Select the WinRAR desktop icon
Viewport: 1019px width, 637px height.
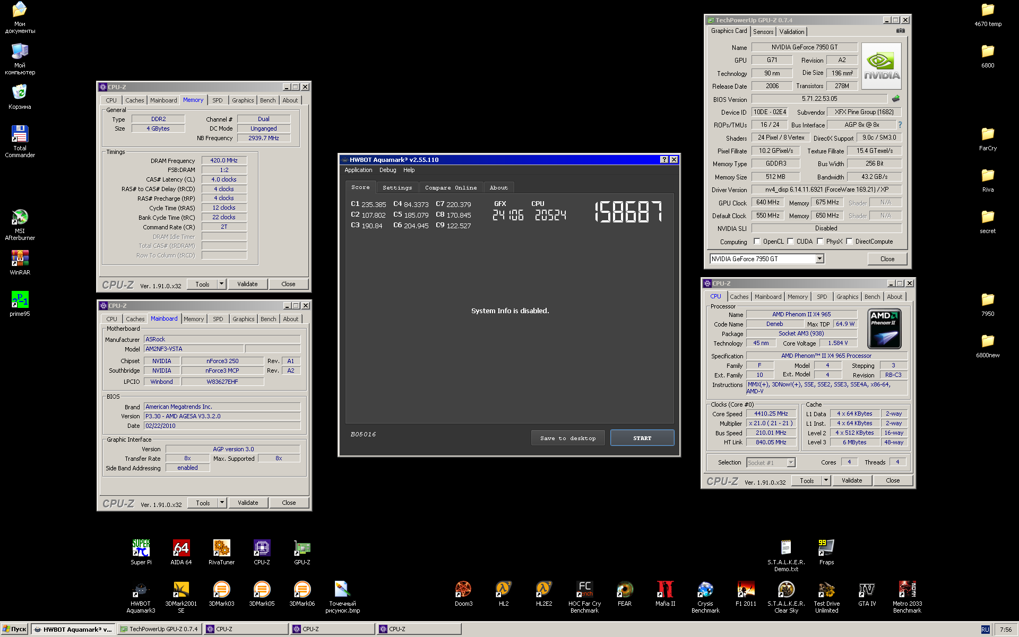tap(20, 262)
